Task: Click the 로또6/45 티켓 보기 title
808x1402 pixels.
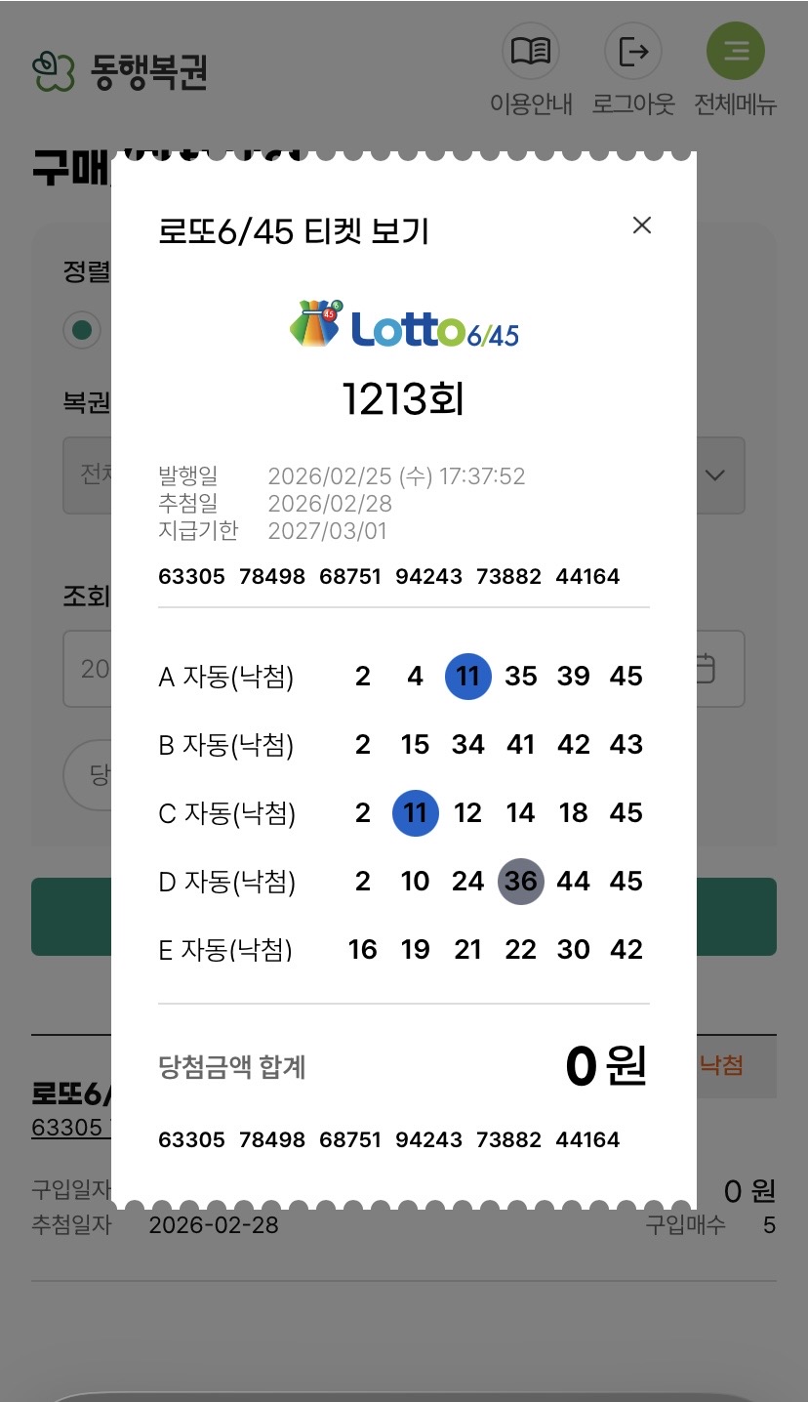Action: 294,232
